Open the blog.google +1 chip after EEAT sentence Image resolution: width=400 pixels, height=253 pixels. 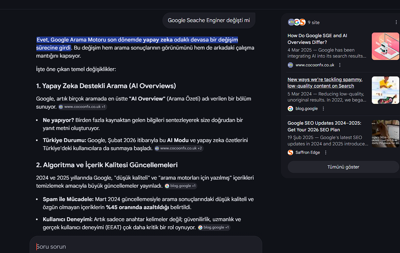click(x=214, y=228)
